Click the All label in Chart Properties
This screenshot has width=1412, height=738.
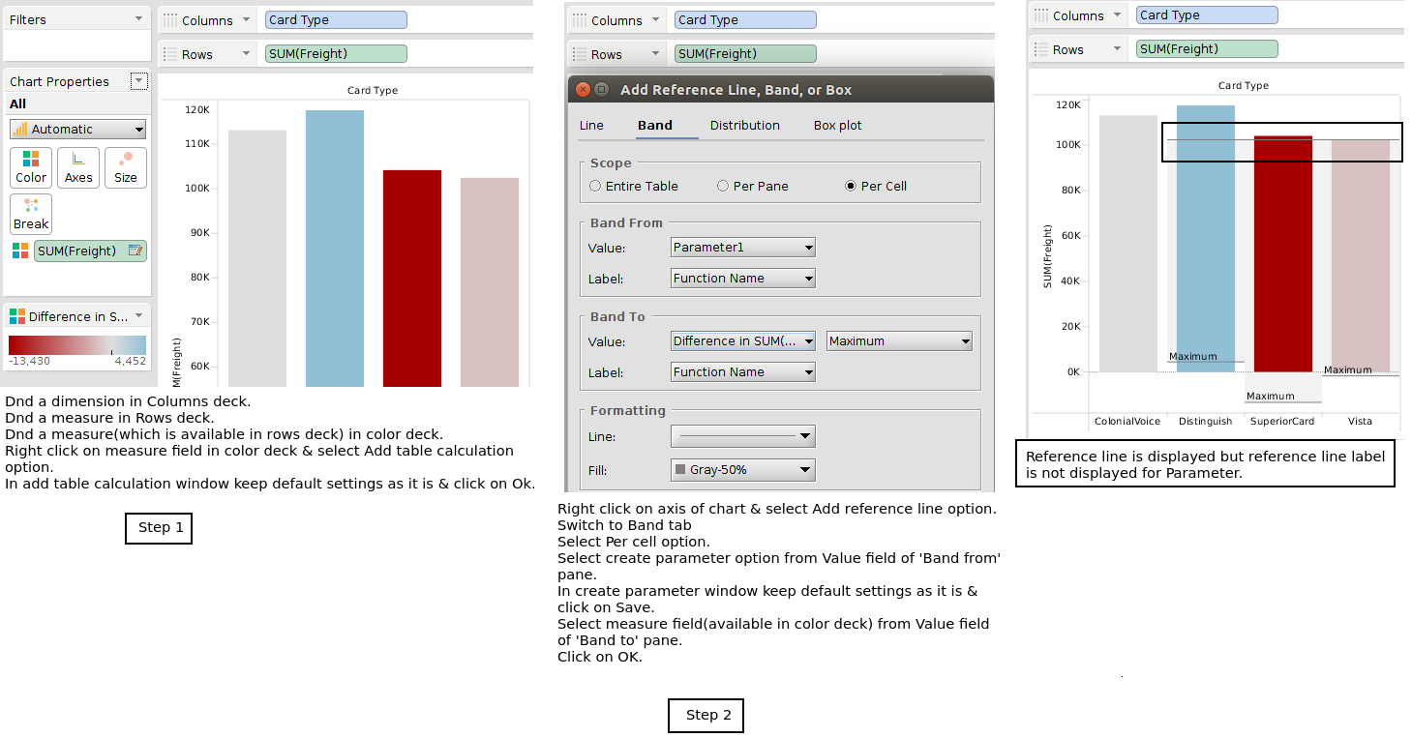click(18, 103)
